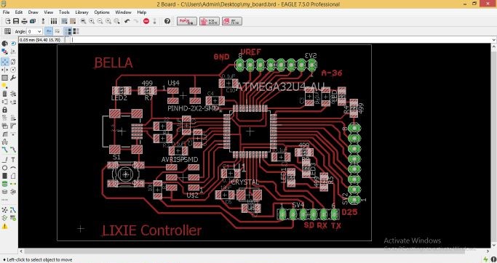Open the Zoom select dropdown icon
The height and width of the screenshot is (263, 497).
tap(117, 21)
